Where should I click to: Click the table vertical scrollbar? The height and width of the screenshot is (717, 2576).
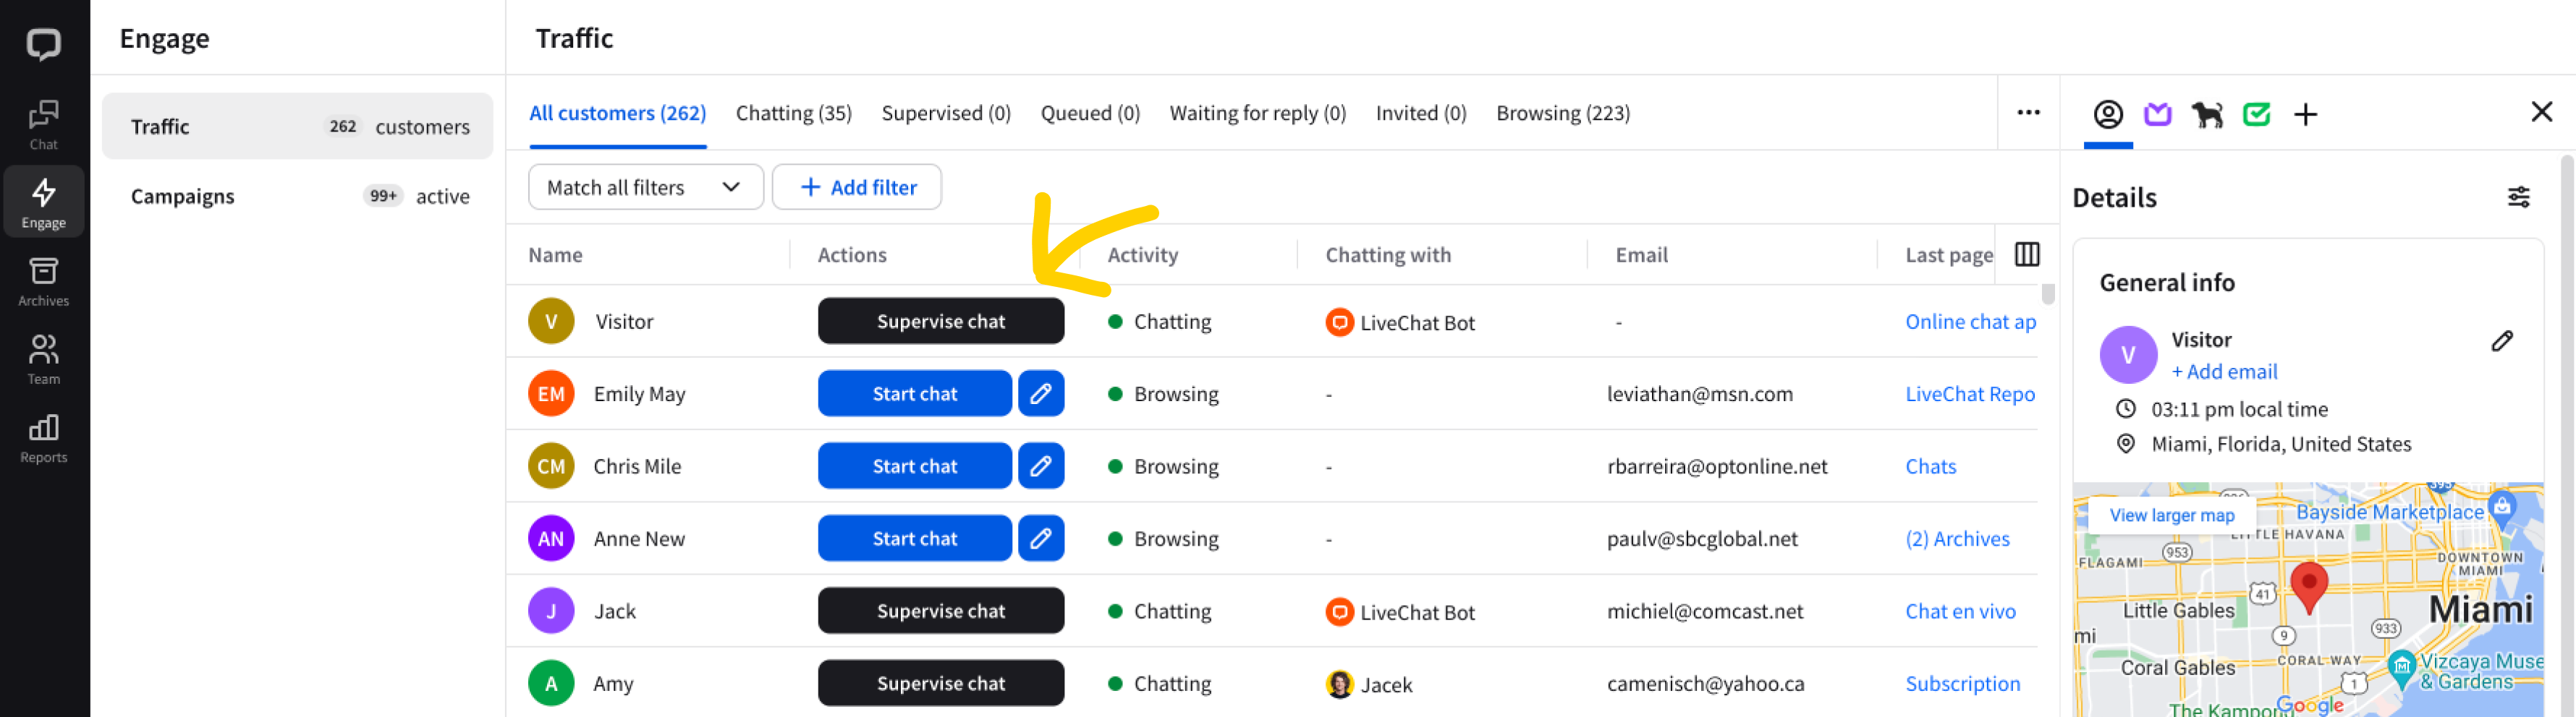(x=2048, y=293)
